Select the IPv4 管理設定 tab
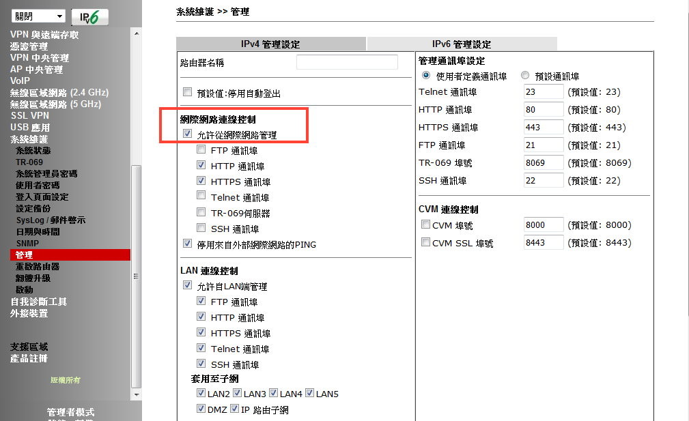 click(270, 44)
